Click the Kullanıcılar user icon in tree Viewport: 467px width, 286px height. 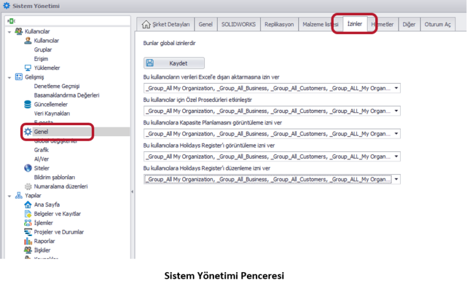(x=28, y=40)
